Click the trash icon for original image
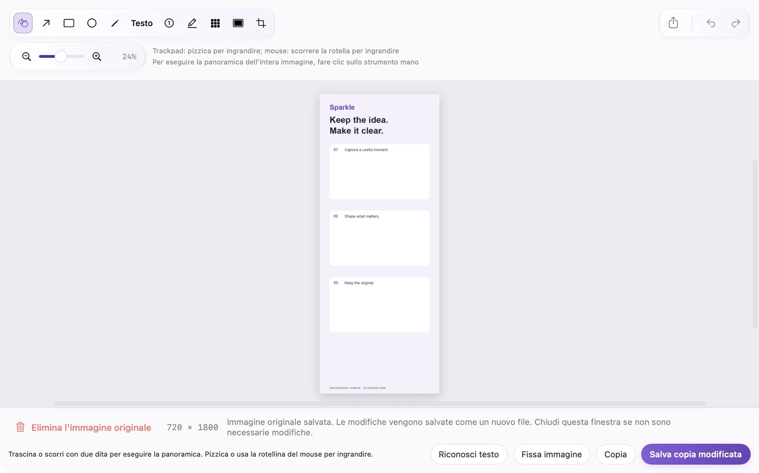The image size is (759, 473). pyautogui.click(x=20, y=427)
